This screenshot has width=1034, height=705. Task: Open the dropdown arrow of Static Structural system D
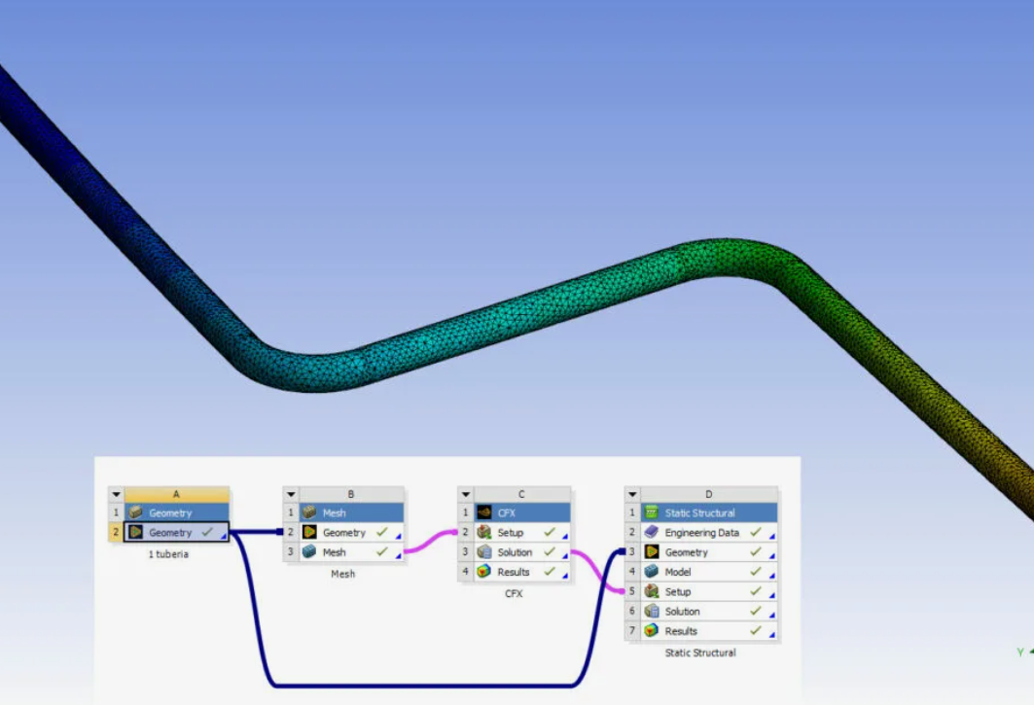[632, 494]
